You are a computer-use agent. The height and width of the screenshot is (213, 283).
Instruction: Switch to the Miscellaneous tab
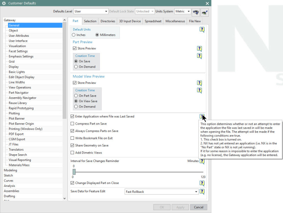[x=175, y=21]
